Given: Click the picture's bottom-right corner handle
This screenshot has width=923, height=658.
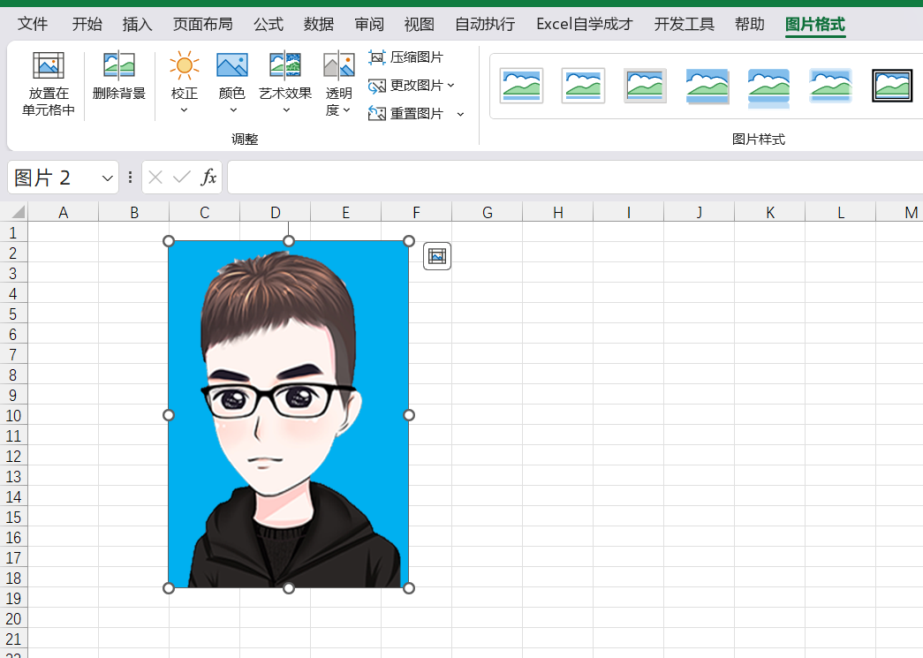Looking at the screenshot, I should coord(409,588).
